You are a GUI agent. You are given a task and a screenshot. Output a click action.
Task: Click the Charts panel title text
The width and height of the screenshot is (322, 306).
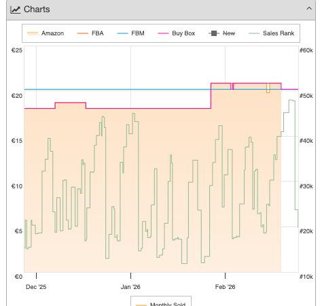click(x=37, y=10)
